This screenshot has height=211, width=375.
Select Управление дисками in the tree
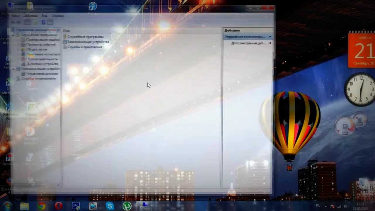coord(42,74)
